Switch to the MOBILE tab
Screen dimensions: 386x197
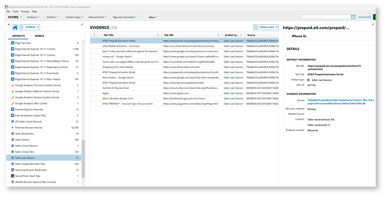click(39, 36)
